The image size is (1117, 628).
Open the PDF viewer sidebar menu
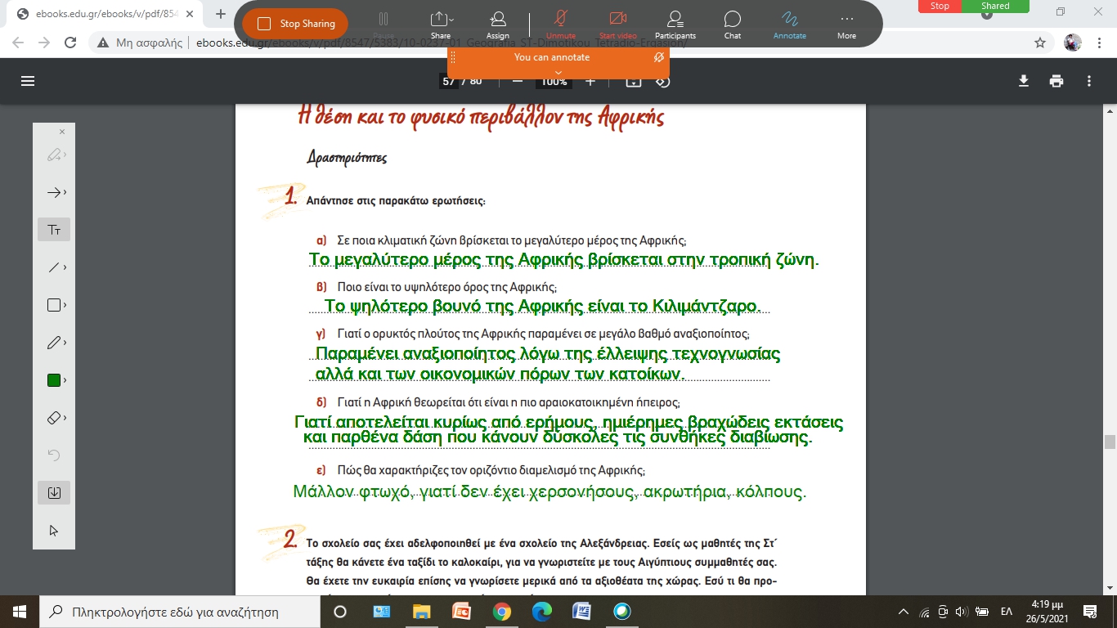pyautogui.click(x=28, y=81)
